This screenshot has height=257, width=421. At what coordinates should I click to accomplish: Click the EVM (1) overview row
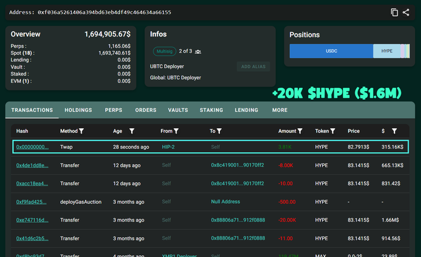point(71,81)
